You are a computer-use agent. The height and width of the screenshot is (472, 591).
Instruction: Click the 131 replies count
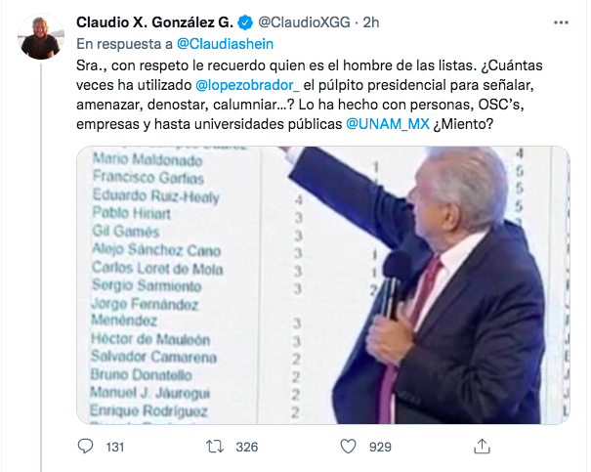point(115,447)
